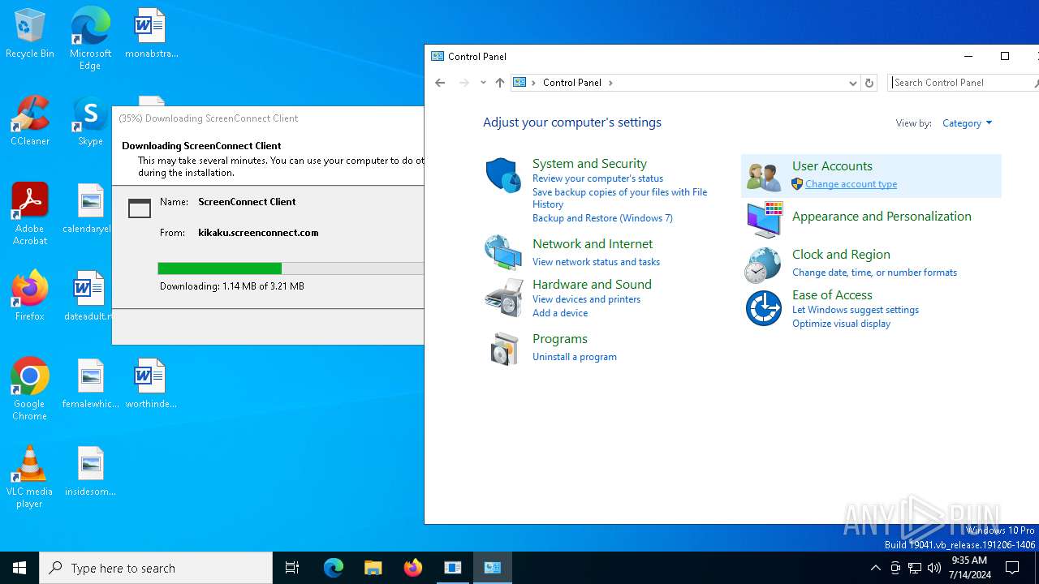Click the network tray icon
This screenshot has width=1039, height=584.
pyautogui.click(x=915, y=568)
